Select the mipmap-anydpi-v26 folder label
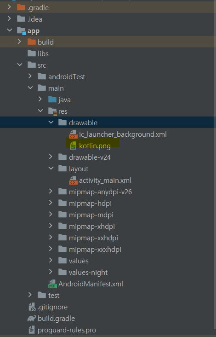Image resolution: width=216 pixels, height=337 pixels. (100, 192)
